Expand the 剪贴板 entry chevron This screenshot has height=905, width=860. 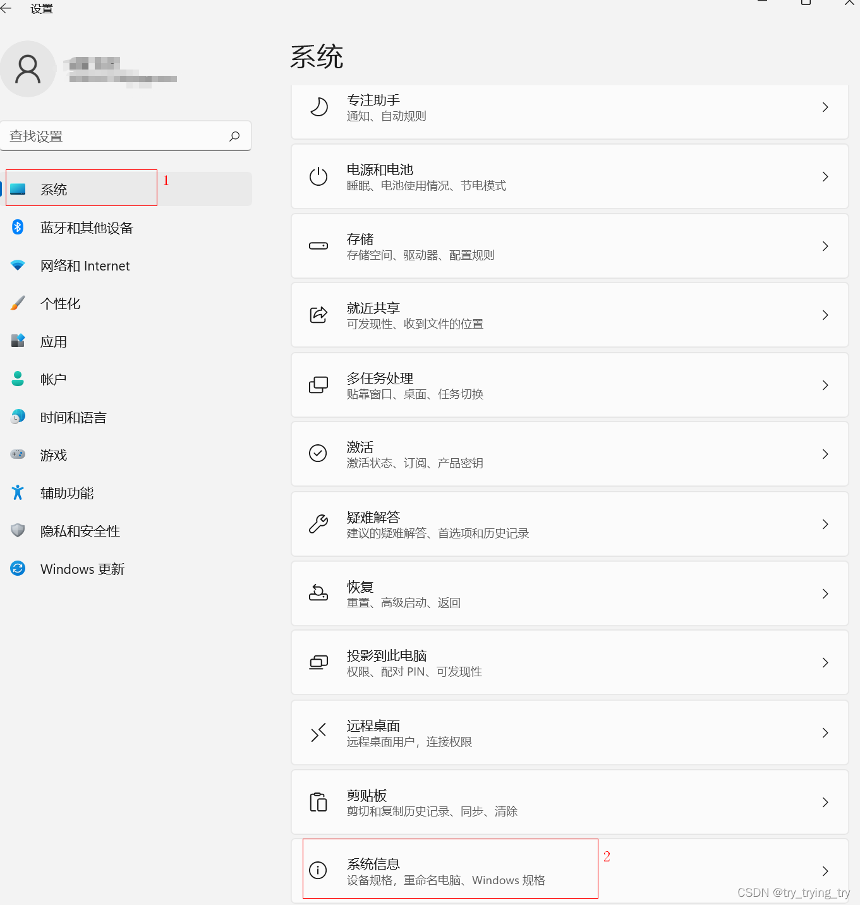pos(825,802)
